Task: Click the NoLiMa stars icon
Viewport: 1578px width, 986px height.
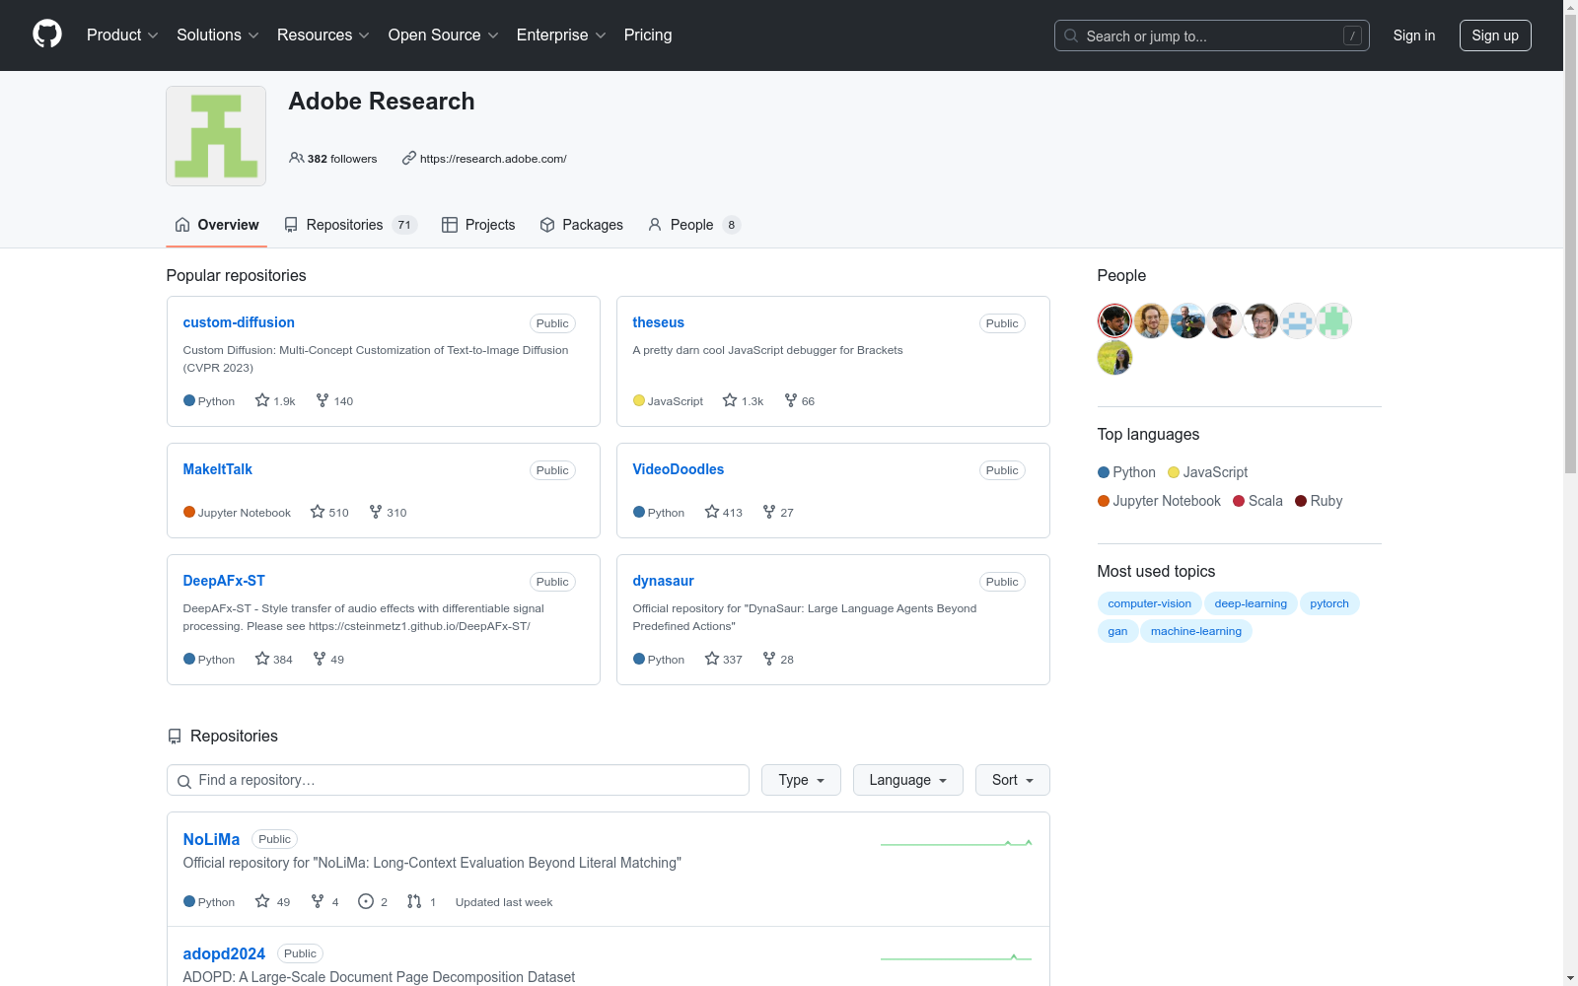Action: point(262,901)
